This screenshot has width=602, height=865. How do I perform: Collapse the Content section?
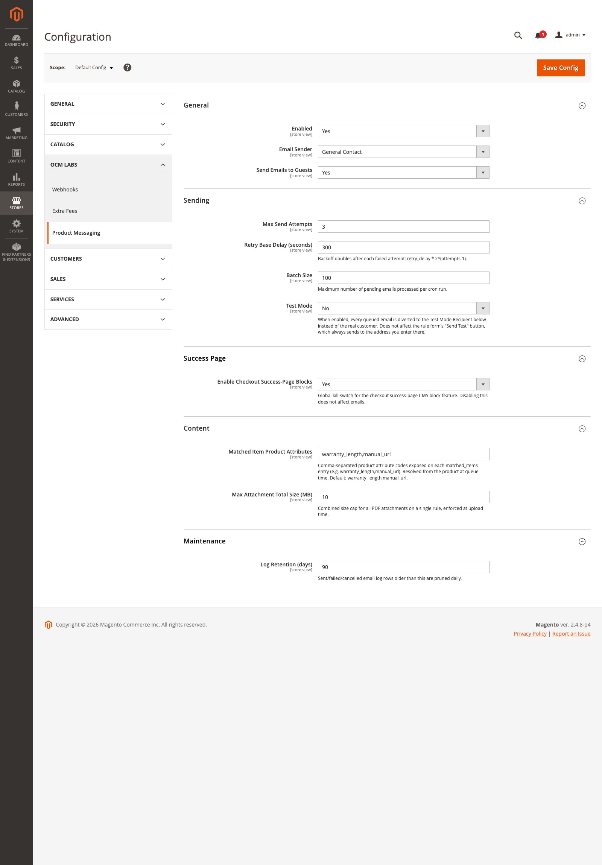(x=582, y=429)
